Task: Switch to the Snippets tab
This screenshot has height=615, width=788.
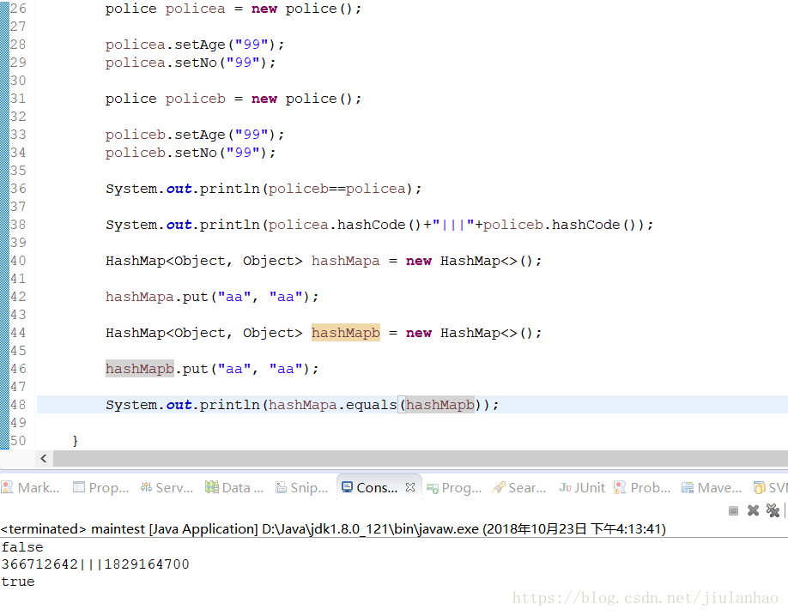Action: coord(301,487)
